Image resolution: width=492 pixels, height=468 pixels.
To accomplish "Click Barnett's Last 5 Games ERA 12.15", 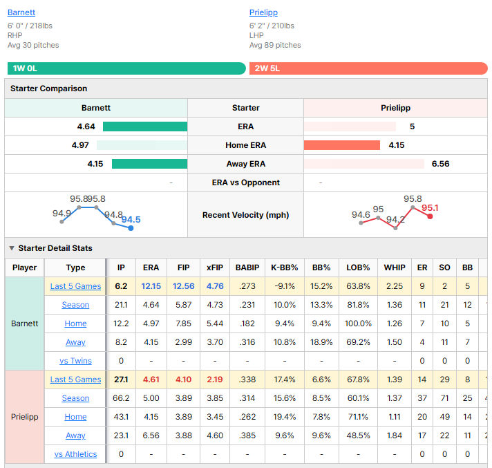I will click(x=151, y=286).
